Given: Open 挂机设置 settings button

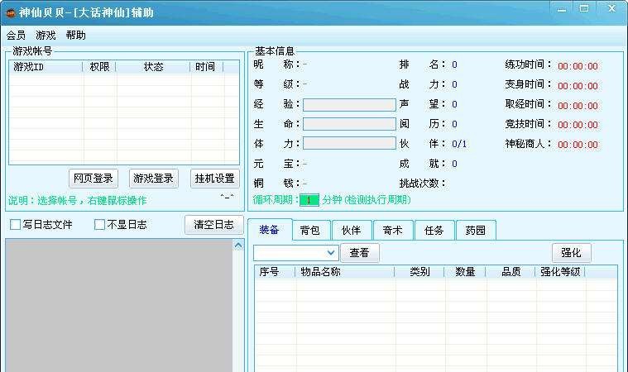Looking at the screenshot, I should (x=214, y=179).
